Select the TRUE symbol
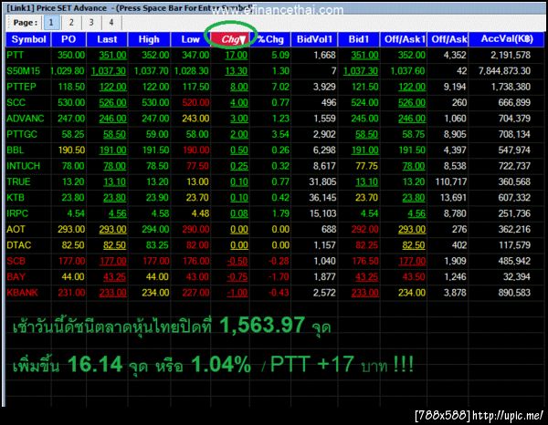 (x=18, y=181)
